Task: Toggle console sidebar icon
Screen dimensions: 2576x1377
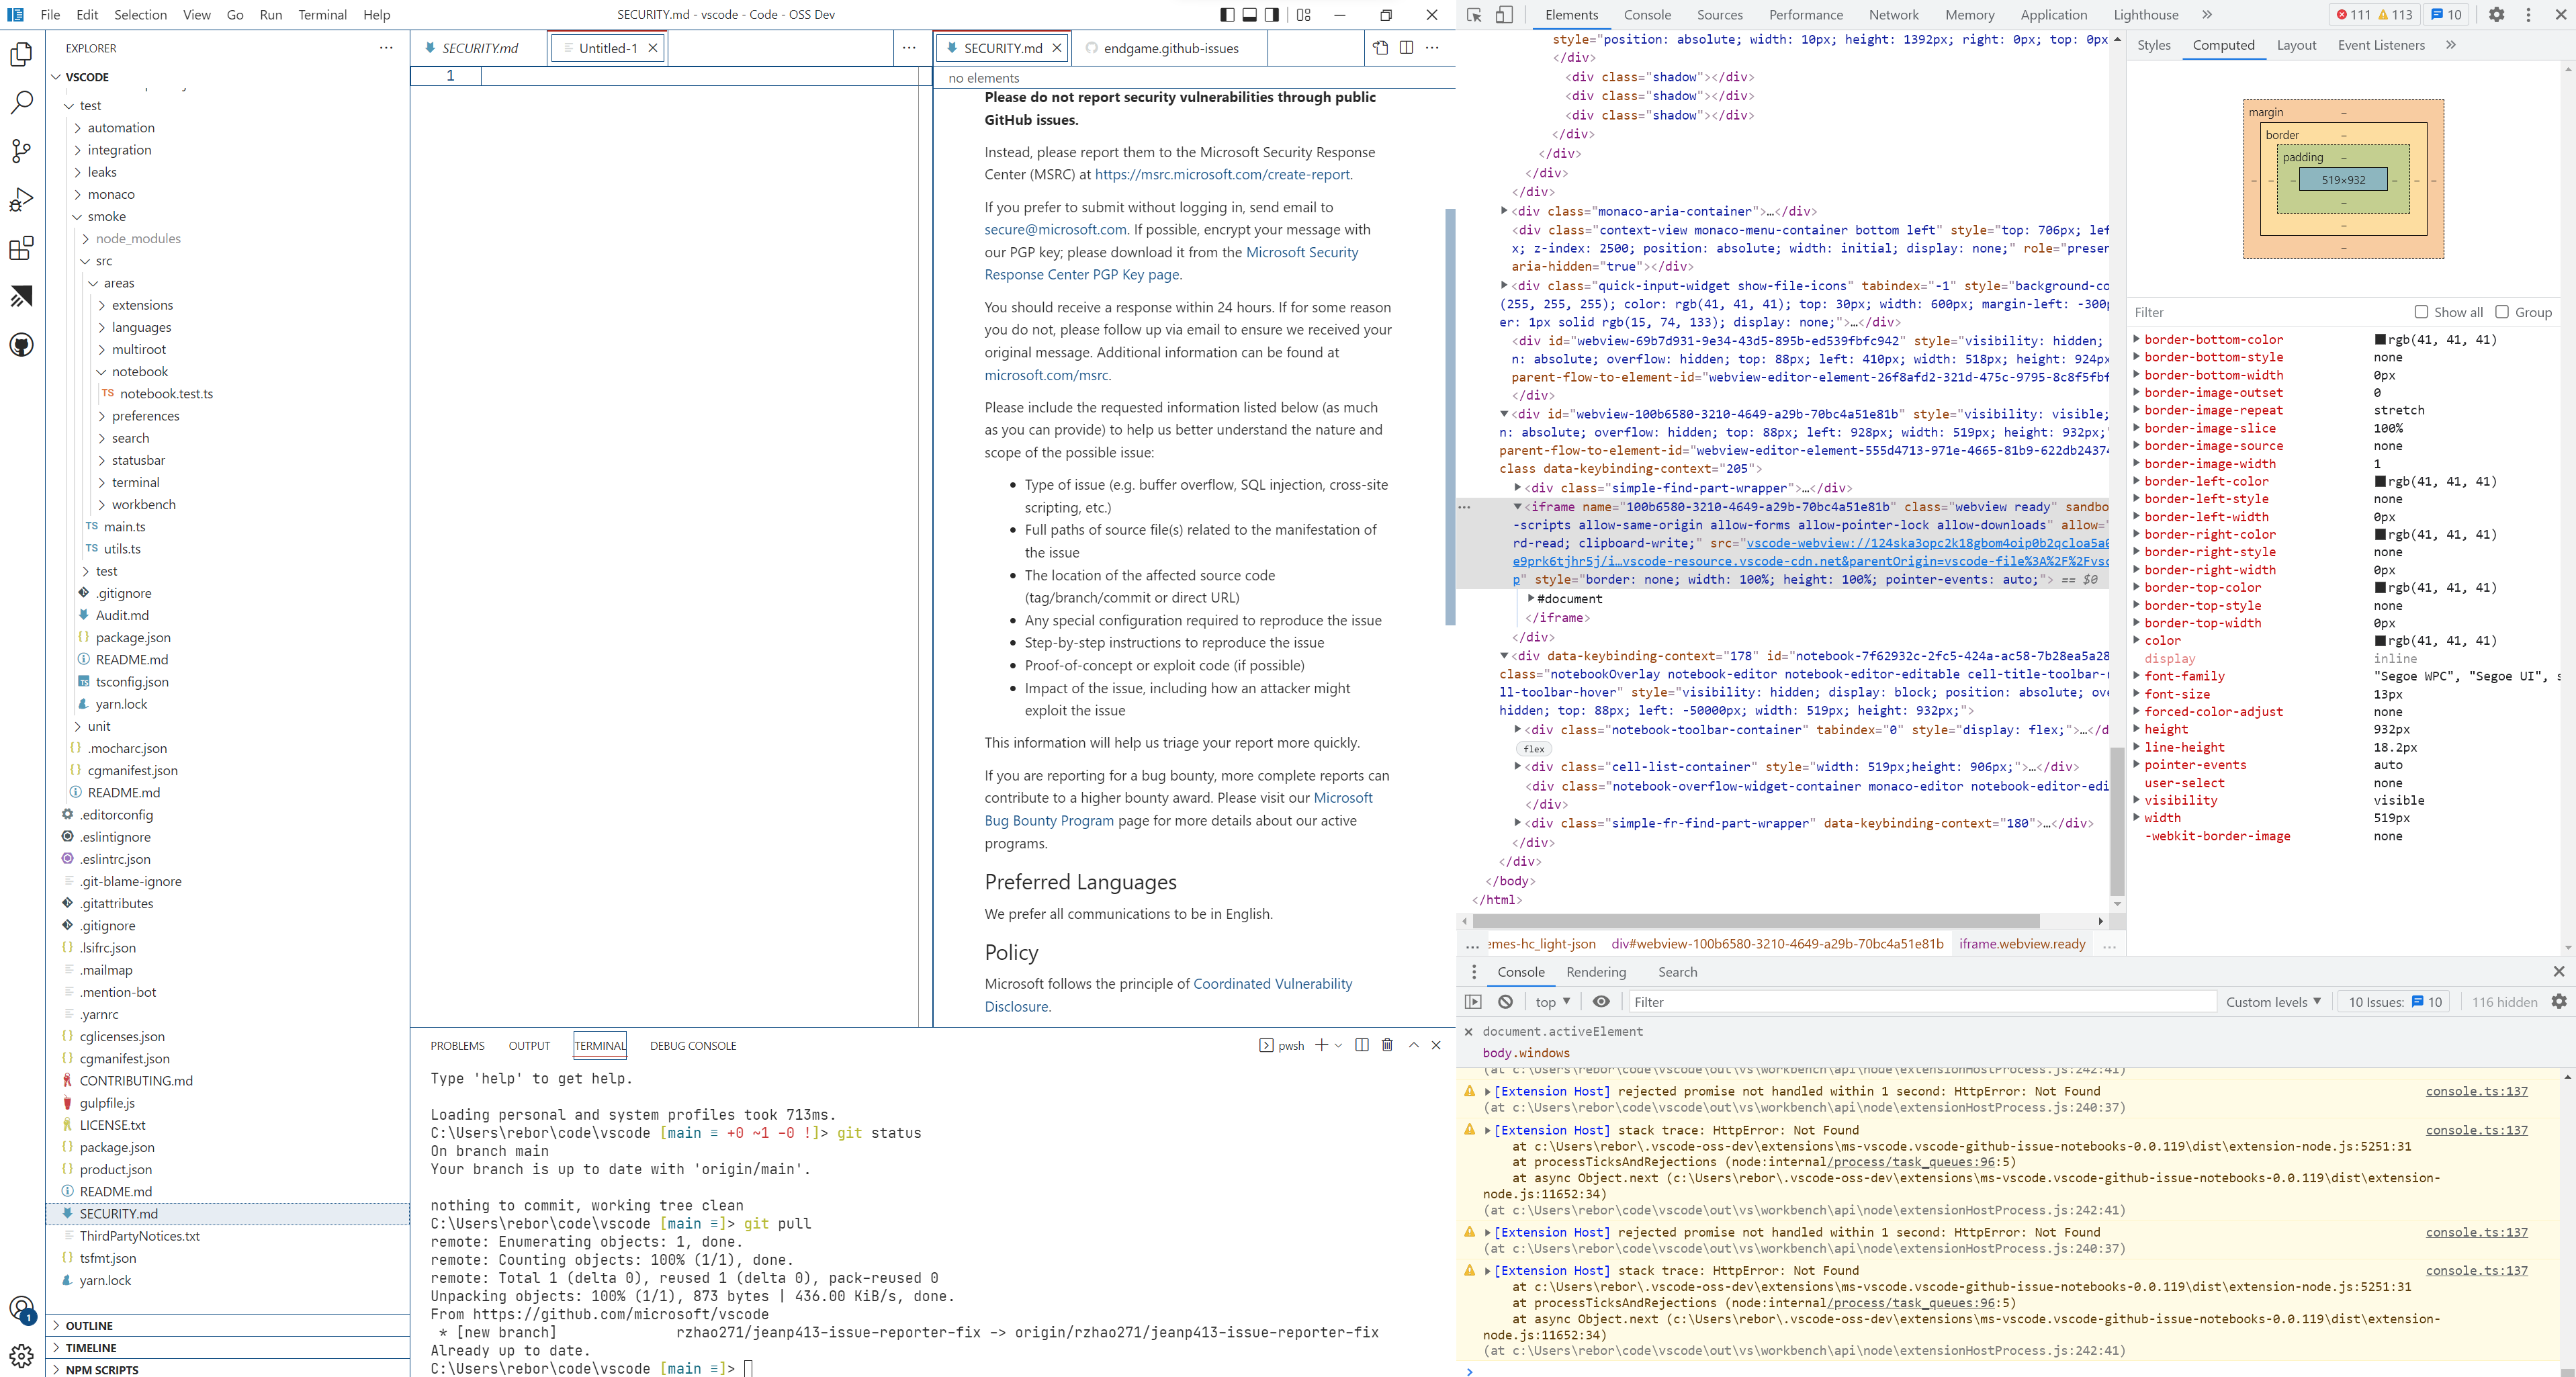Action: (x=1473, y=1002)
